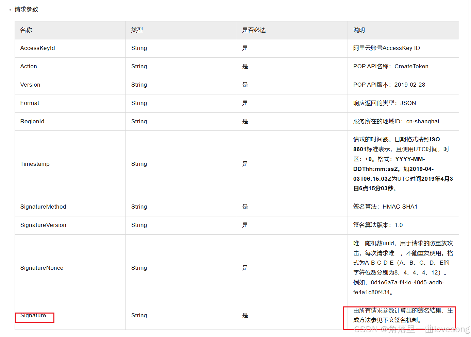Click the SignatureMethod parameter name
Image resolution: width=471 pixels, height=337 pixels.
[43, 207]
